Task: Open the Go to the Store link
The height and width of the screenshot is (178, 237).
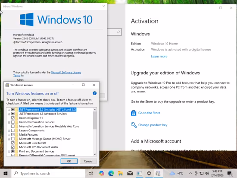Action: [149, 113]
